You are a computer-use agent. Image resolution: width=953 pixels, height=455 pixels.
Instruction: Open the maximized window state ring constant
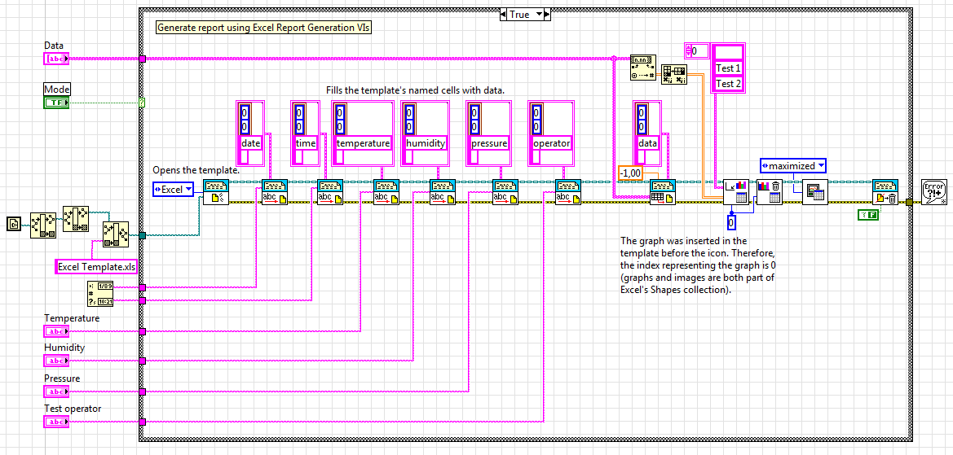click(793, 165)
